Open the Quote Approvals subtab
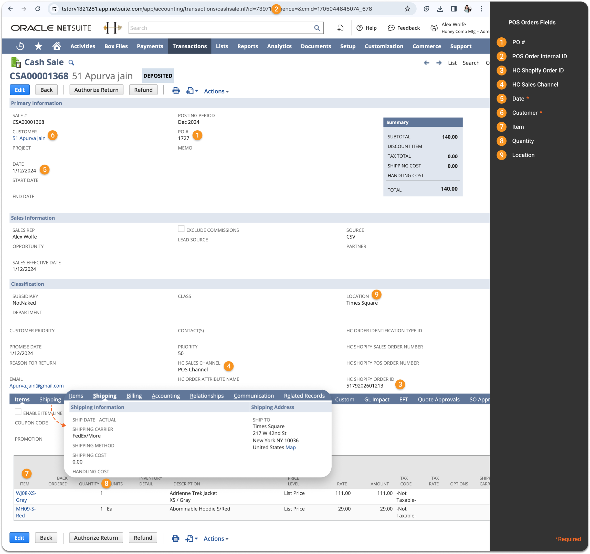Viewport: 590px width, 554px height. (439, 399)
